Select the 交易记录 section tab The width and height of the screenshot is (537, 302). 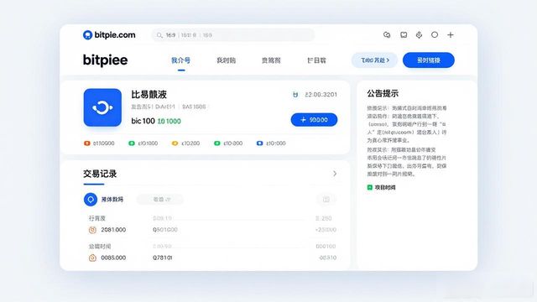tap(100, 174)
